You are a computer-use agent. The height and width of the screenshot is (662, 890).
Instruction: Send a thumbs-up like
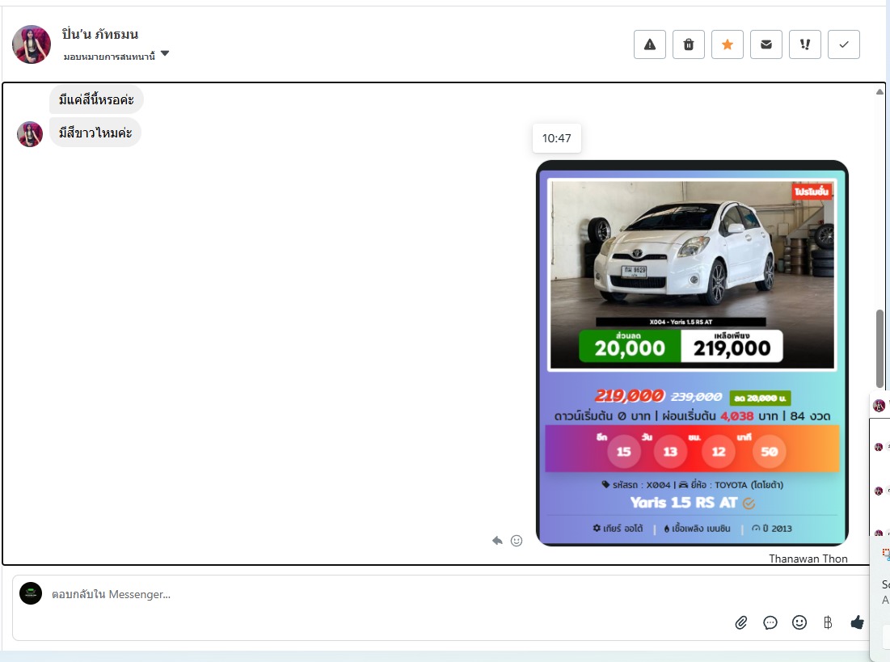pyautogui.click(x=857, y=622)
